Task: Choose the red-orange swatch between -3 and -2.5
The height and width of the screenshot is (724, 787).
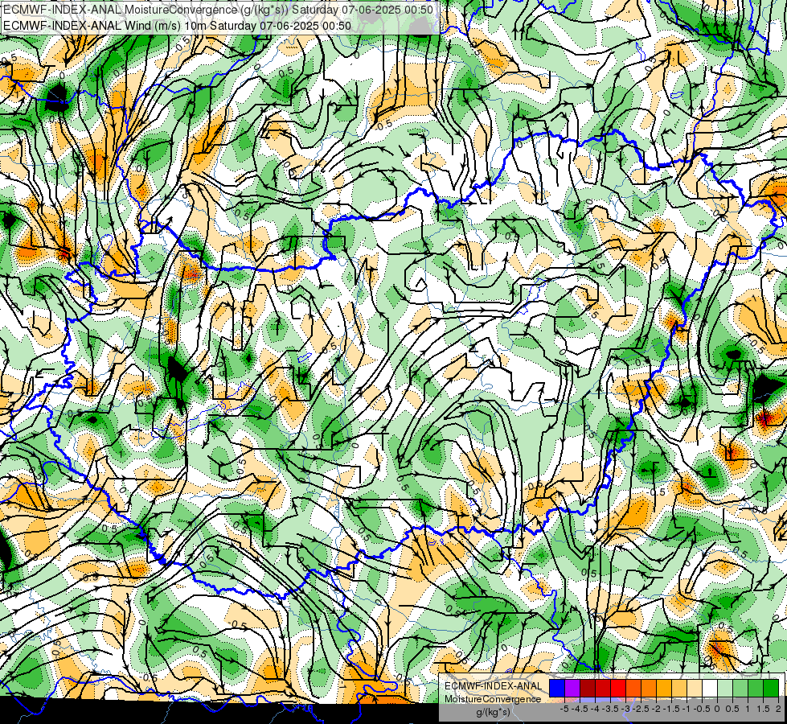Action: [633, 688]
